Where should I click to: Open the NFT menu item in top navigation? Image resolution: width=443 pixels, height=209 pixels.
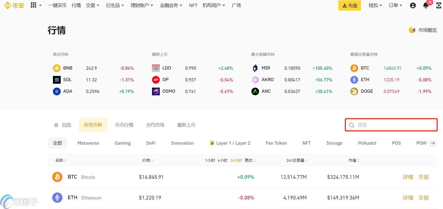tap(193, 5)
